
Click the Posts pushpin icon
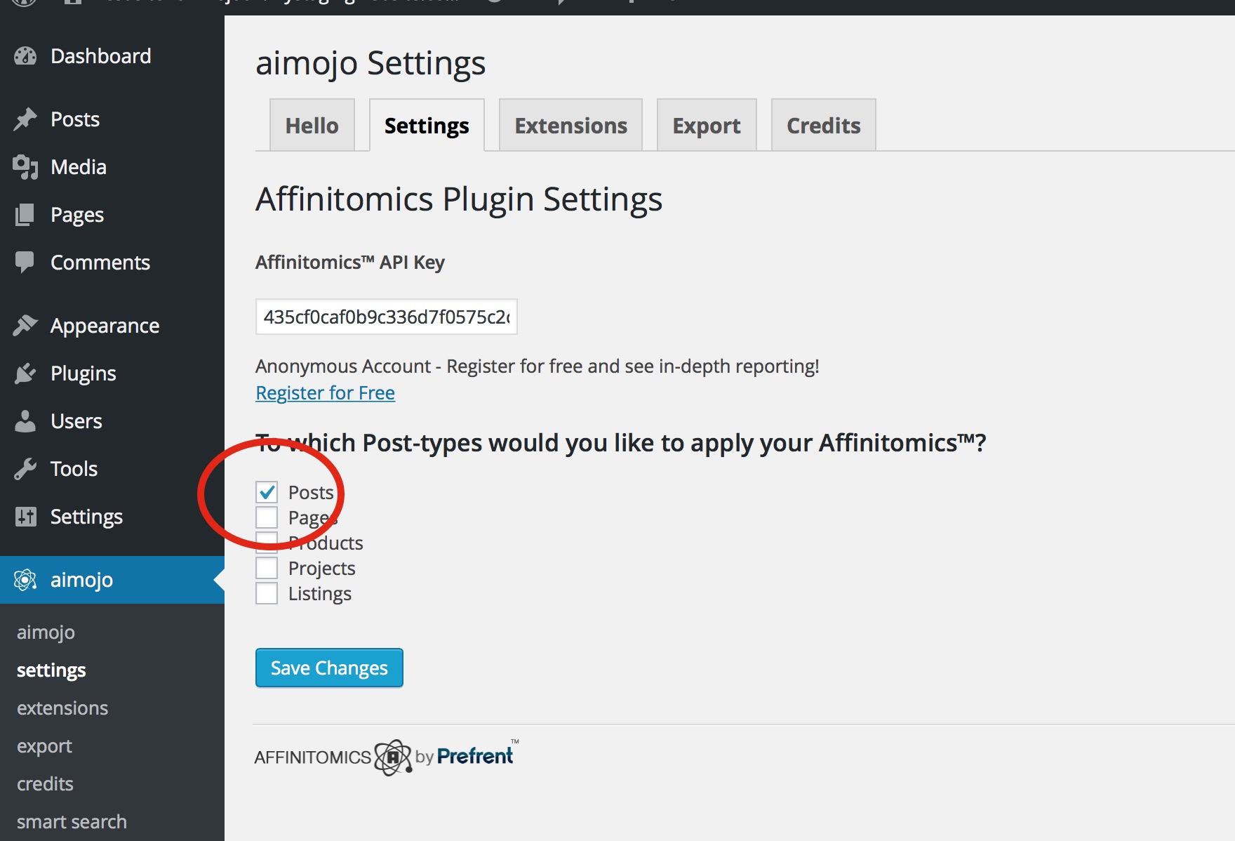(25, 119)
